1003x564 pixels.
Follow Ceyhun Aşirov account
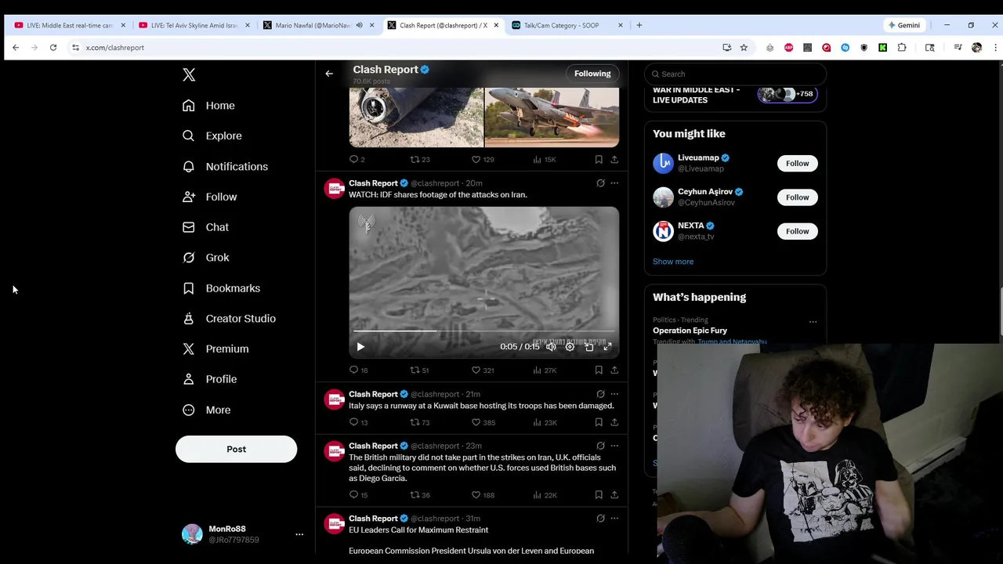tap(797, 197)
